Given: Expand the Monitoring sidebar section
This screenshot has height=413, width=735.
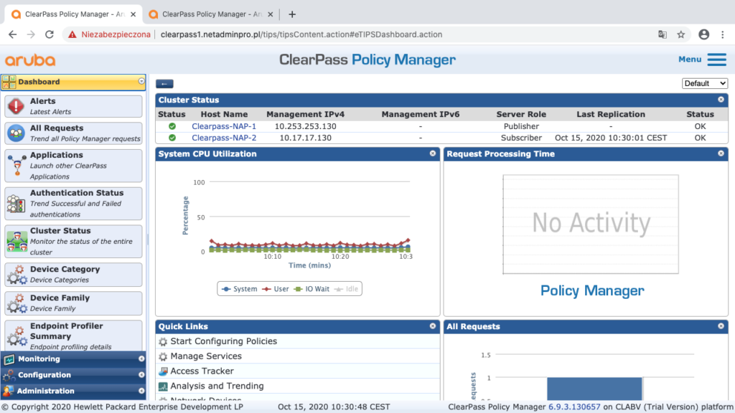Looking at the screenshot, I should click(x=141, y=359).
